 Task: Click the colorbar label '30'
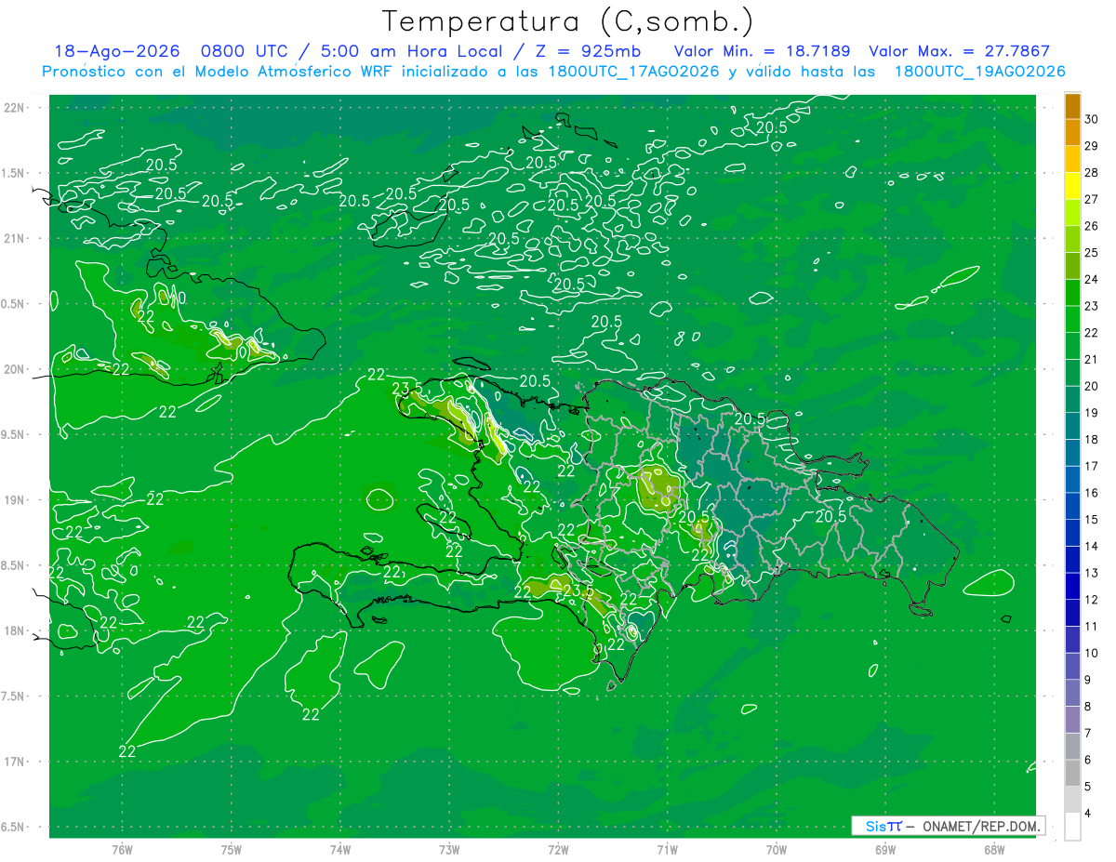pos(1092,119)
